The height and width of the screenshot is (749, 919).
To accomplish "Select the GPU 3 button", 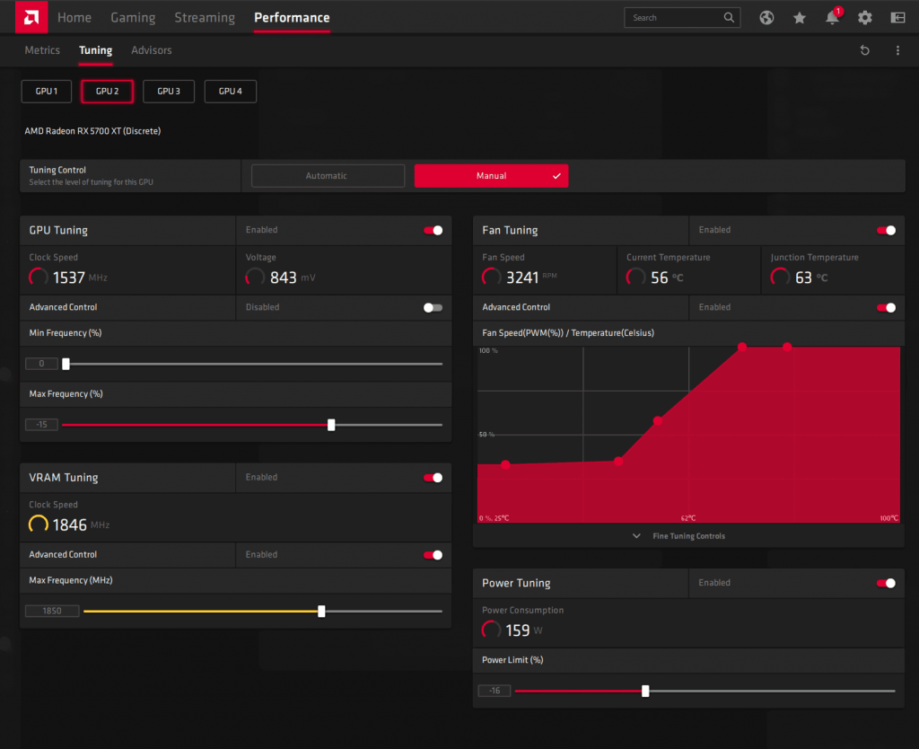I will pos(169,92).
